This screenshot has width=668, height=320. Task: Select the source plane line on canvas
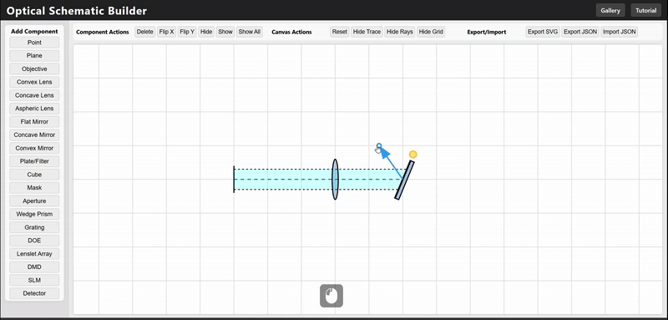pos(234,180)
